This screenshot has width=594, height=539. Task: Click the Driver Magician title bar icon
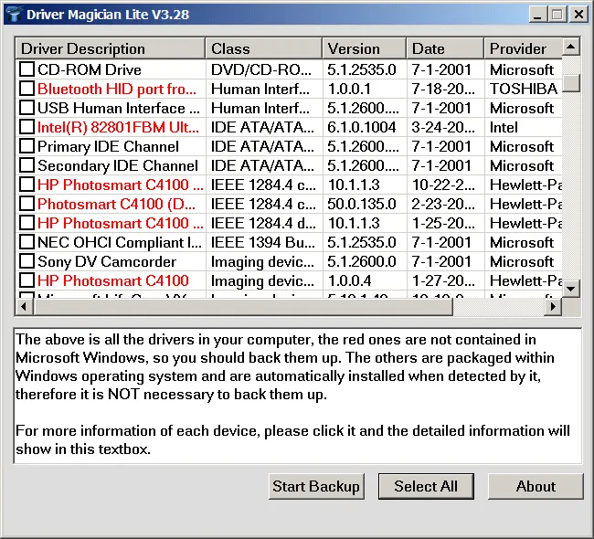coord(13,14)
